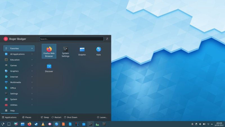Switch to the Places tab

[27, 117]
